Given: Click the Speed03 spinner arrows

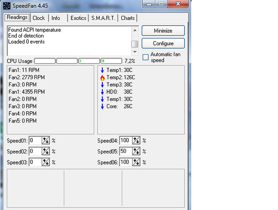Looking at the screenshot, I should point(46,162).
